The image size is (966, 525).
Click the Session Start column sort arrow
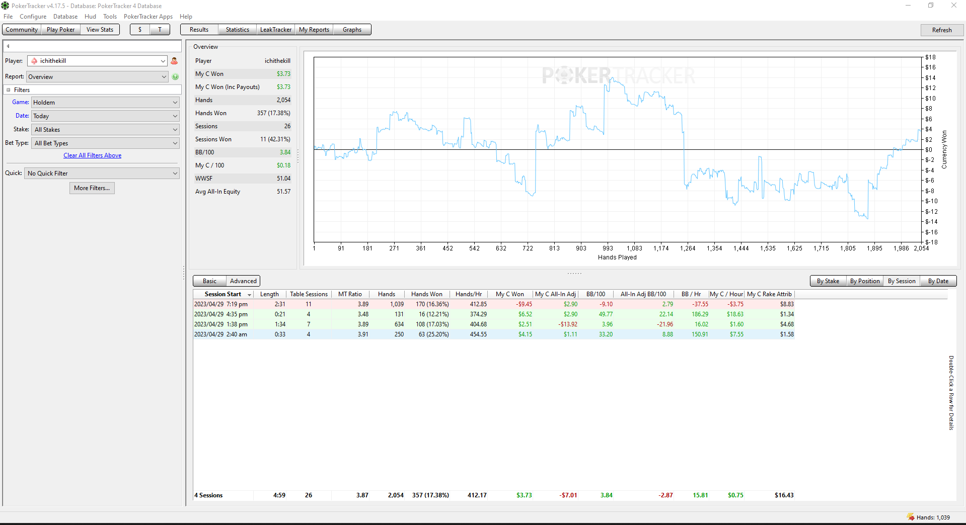point(249,295)
